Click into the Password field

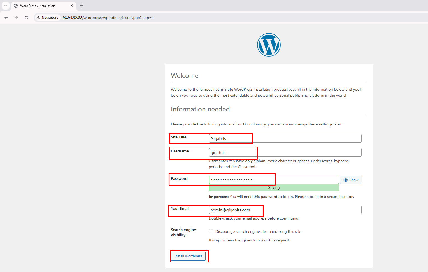274,180
